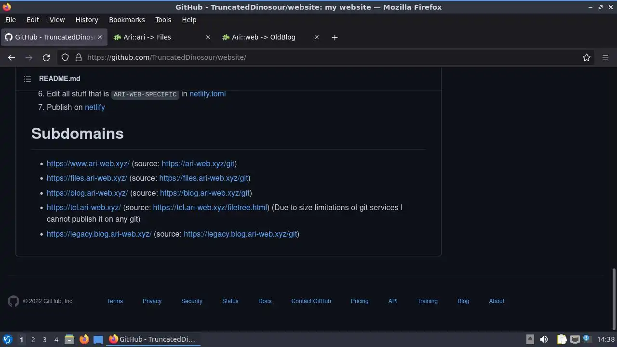Close the Ari::ari -> Files tab
Image resolution: width=617 pixels, height=347 pixels.
[x=208, y=37]
